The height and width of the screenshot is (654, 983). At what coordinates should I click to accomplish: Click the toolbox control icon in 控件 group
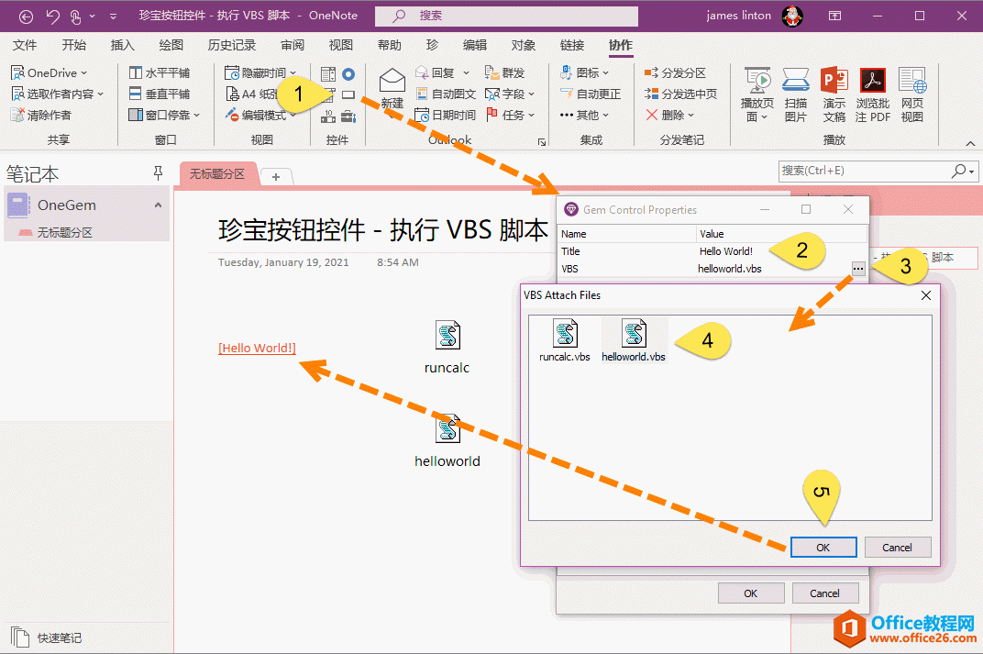coord(348,116)
